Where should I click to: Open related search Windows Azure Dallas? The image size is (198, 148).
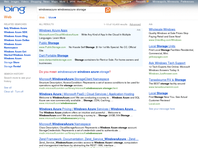pyautogui.click(x=17, y=40)
